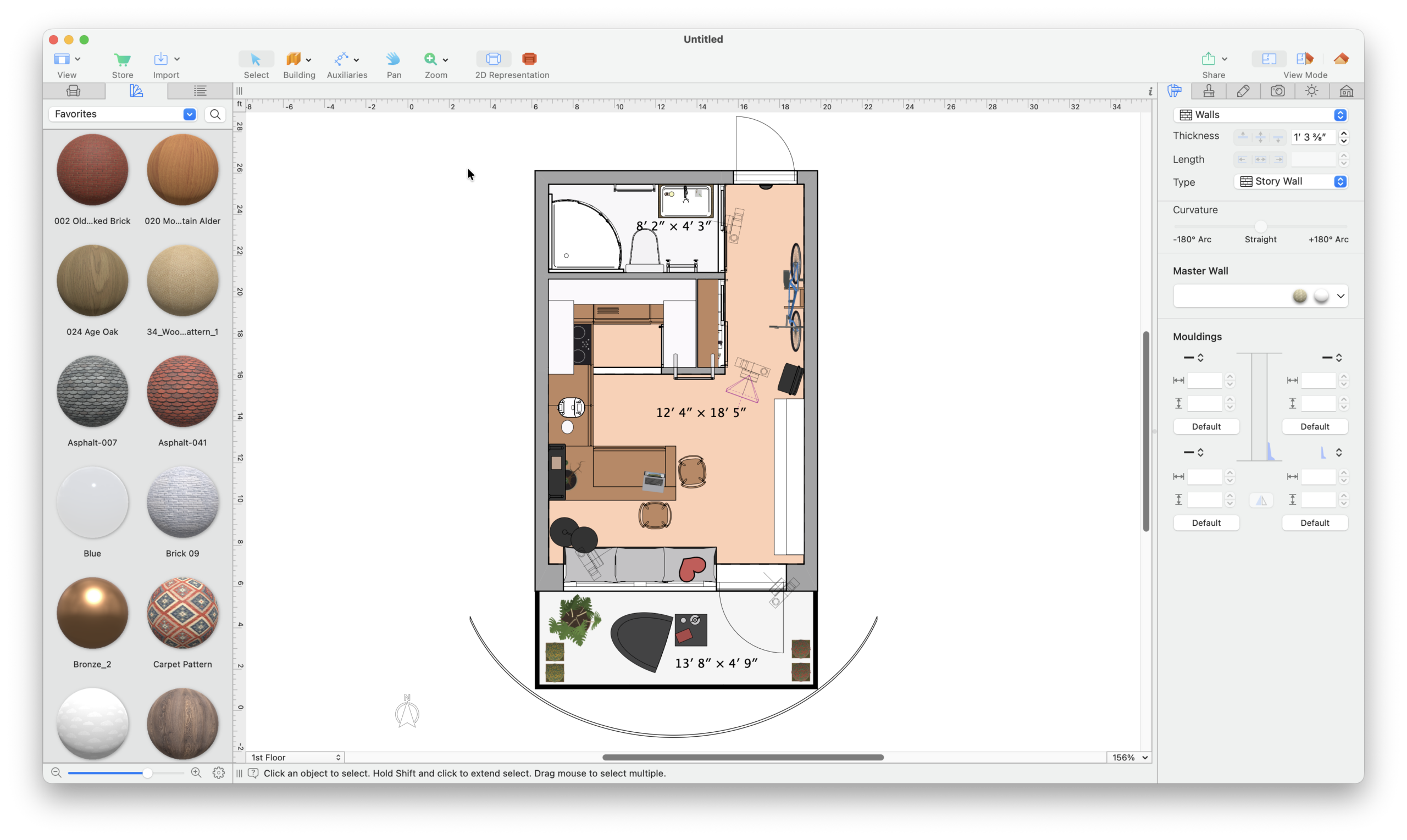Click the Share icon in the toolbar
Image resolution: width=1407 pixels, height=840 pixels.
(1208, 58)
